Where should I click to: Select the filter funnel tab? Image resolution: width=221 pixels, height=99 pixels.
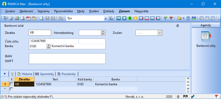point(12,74)
